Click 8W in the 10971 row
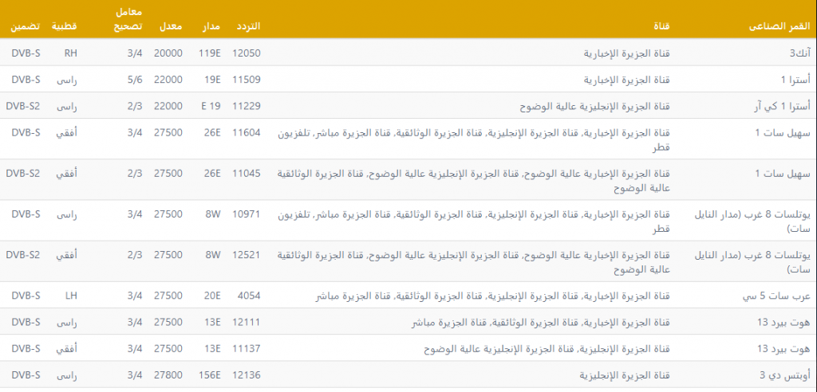This screenshot has height=392, width=817. [x=213, y=214]
